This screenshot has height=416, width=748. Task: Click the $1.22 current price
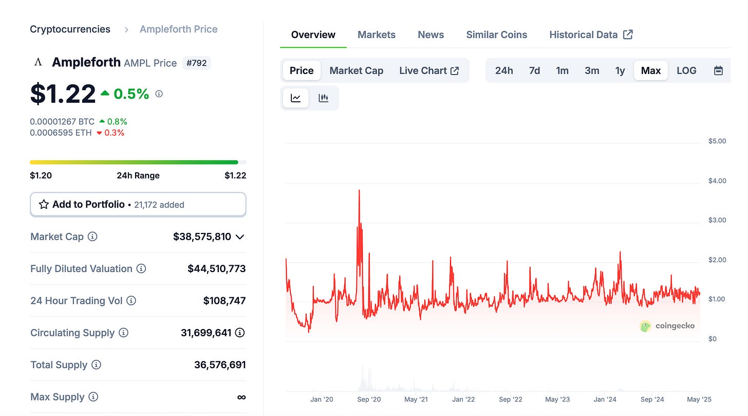click(63, 94)
